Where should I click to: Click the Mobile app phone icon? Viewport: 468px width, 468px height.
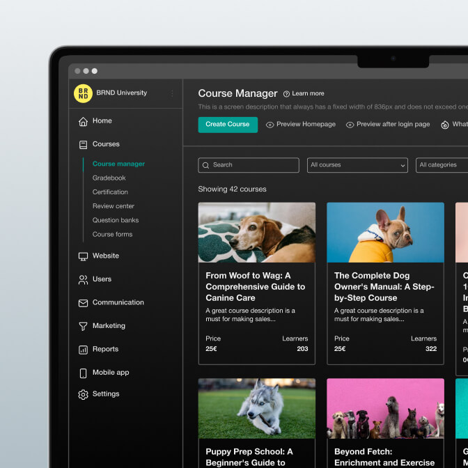tap(84, 373)
